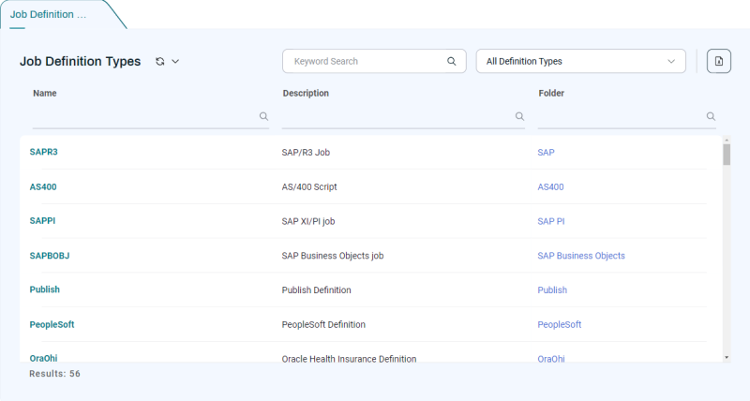Sort by the Folder column header
The height and width of the screenshot is (401, 750).
551,94
